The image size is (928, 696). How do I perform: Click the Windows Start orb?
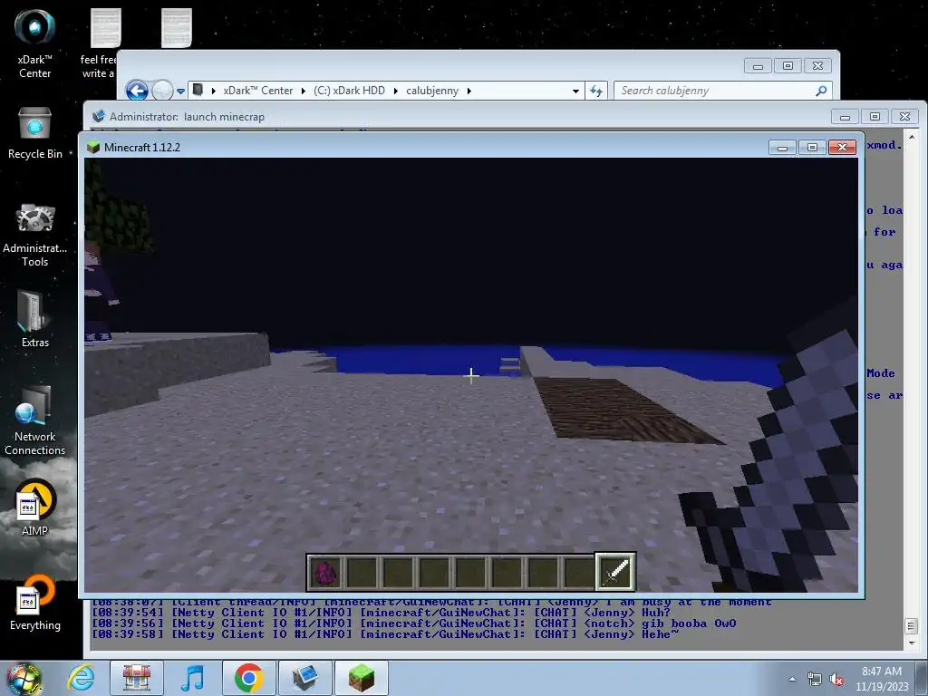coord(24,678)
